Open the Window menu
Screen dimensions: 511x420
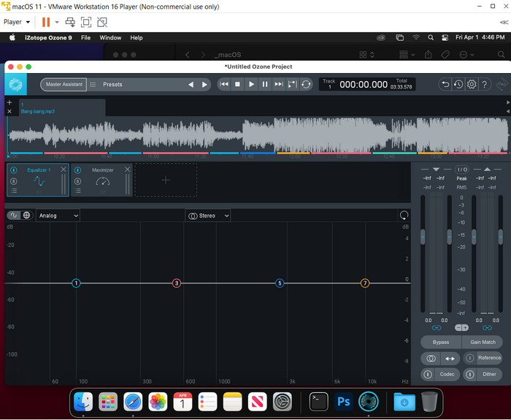(x=110, y=37)
